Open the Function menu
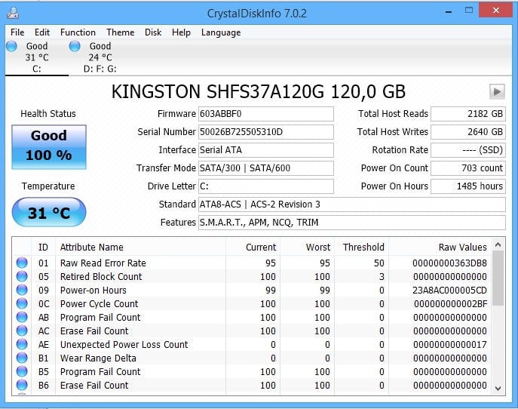The width and height of the screenshot is (518, 409). pyautogui.click(x=78, y=32)
